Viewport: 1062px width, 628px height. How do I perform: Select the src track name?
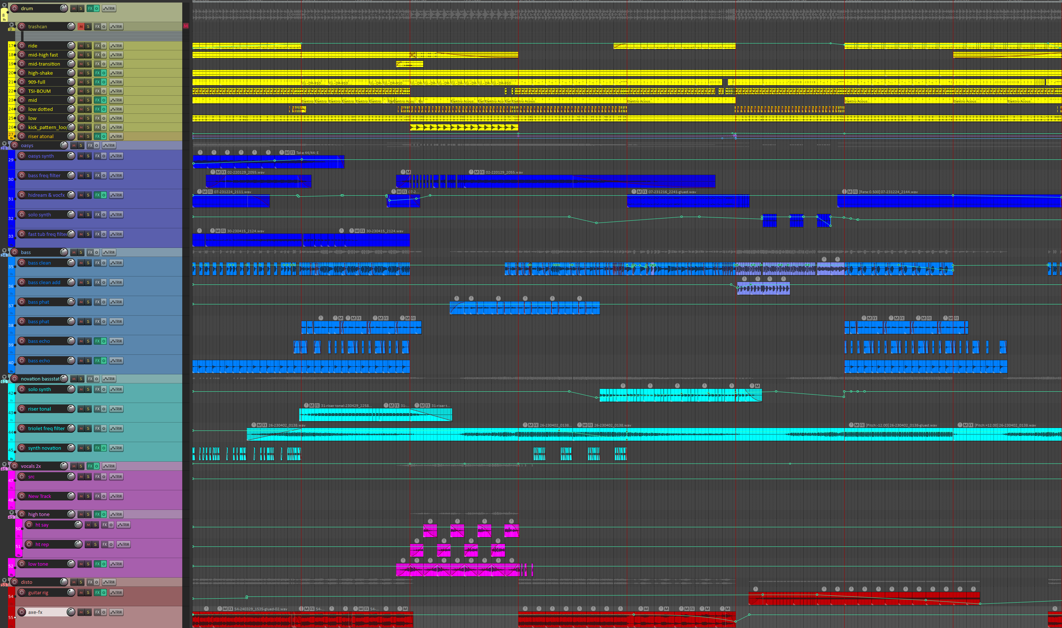click(31, 477)
